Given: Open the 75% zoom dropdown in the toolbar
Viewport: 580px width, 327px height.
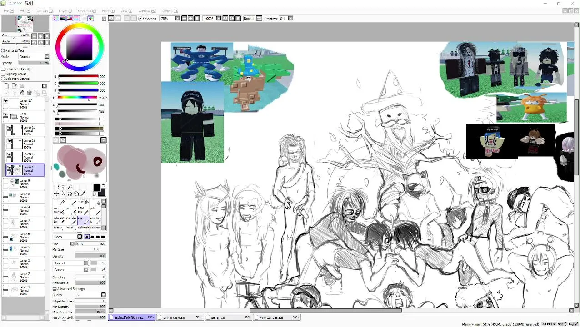Looking at the screenshot, I should coord(178,18).
